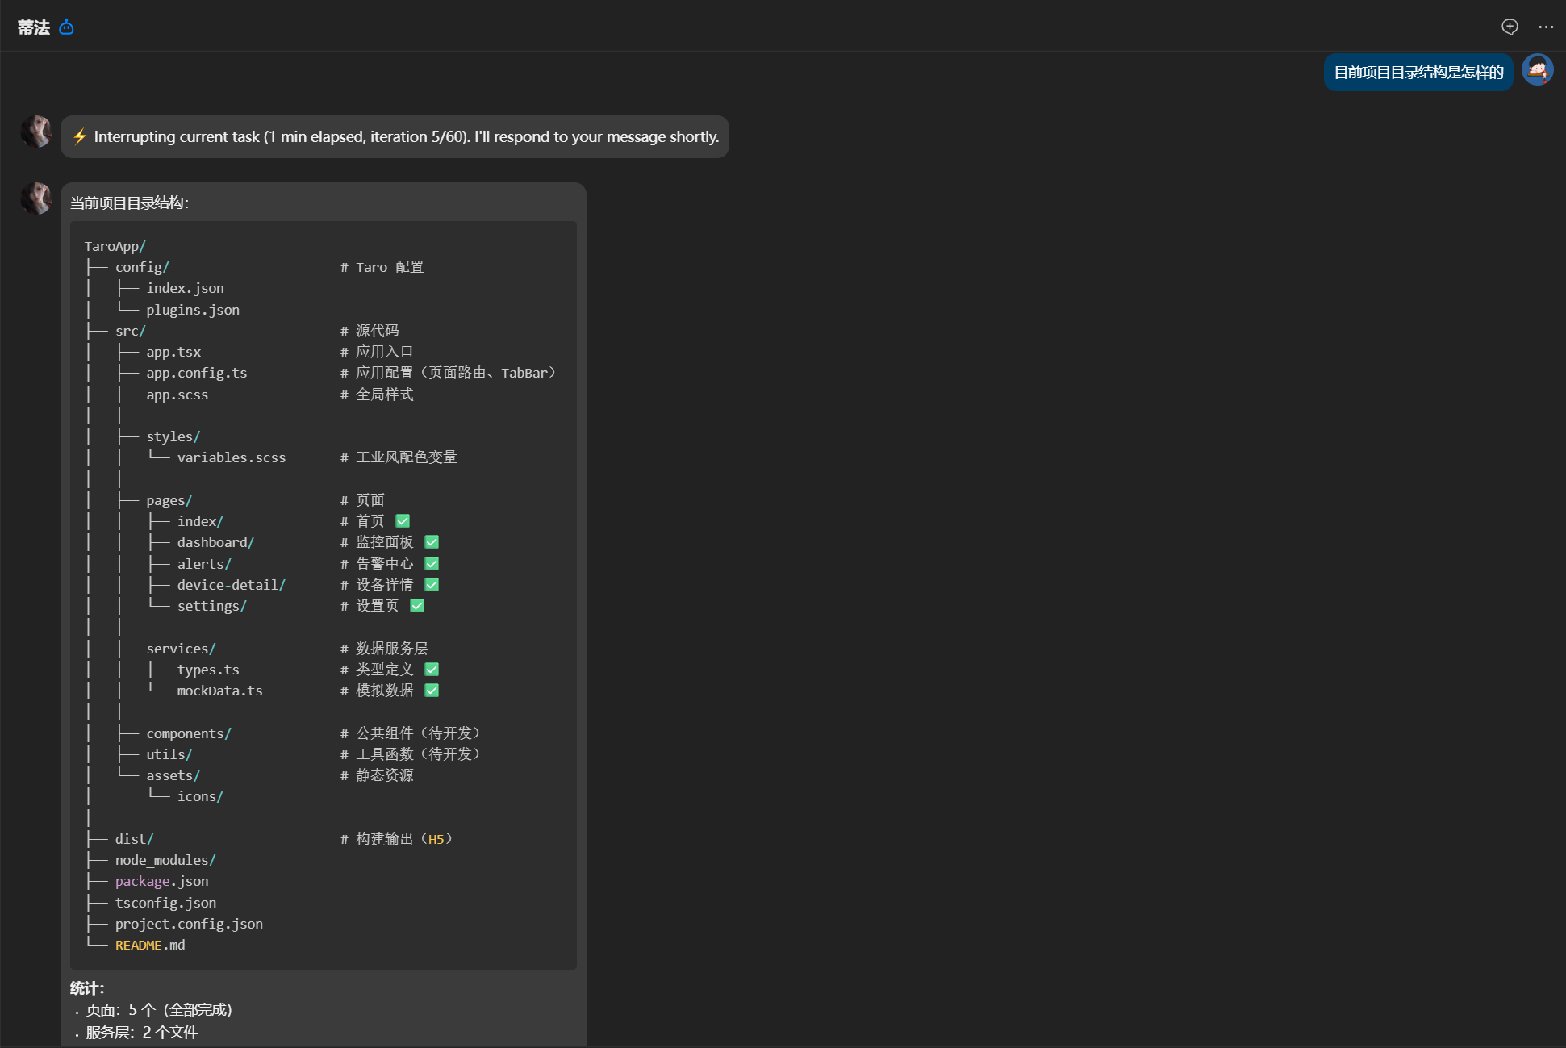Image resolution: width=1566 pixels, height=1048 pixels.
Task: Click the user message 目前项目目录结构是怎样的
Action: (1418, 73)
